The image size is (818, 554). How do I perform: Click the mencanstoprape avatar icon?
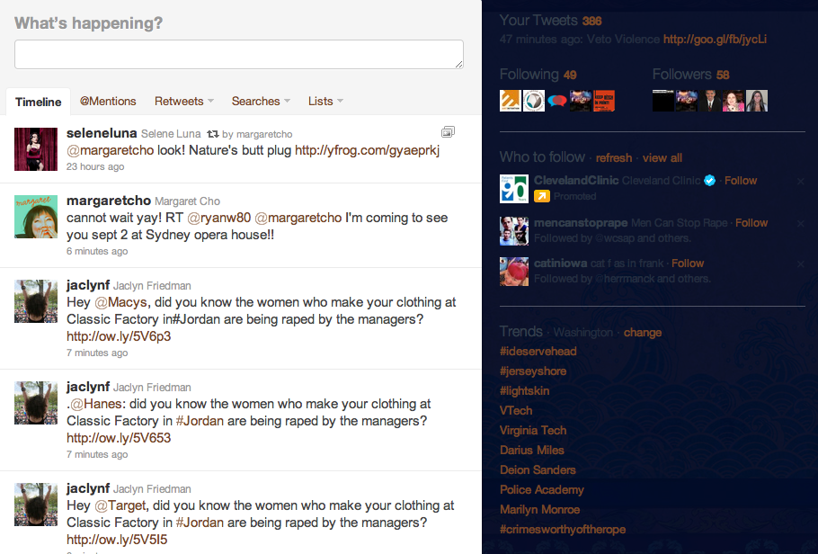514,231
